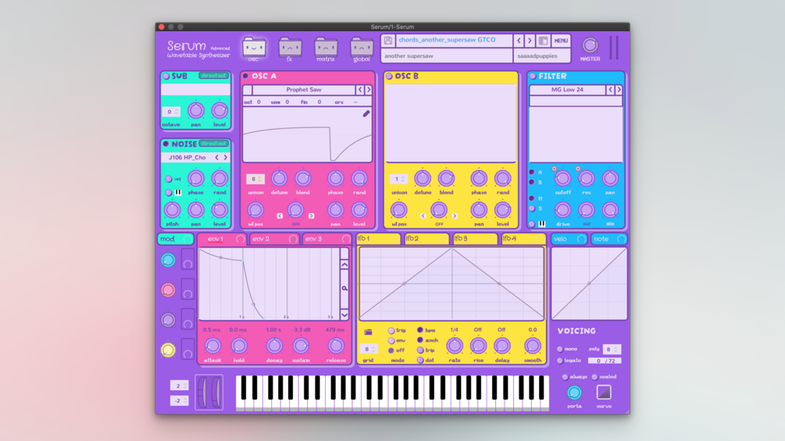
Task: Click the filter cutoff knob
Action: (562, 179)
